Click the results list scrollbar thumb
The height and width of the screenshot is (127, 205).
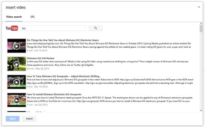tap(201, 28)
